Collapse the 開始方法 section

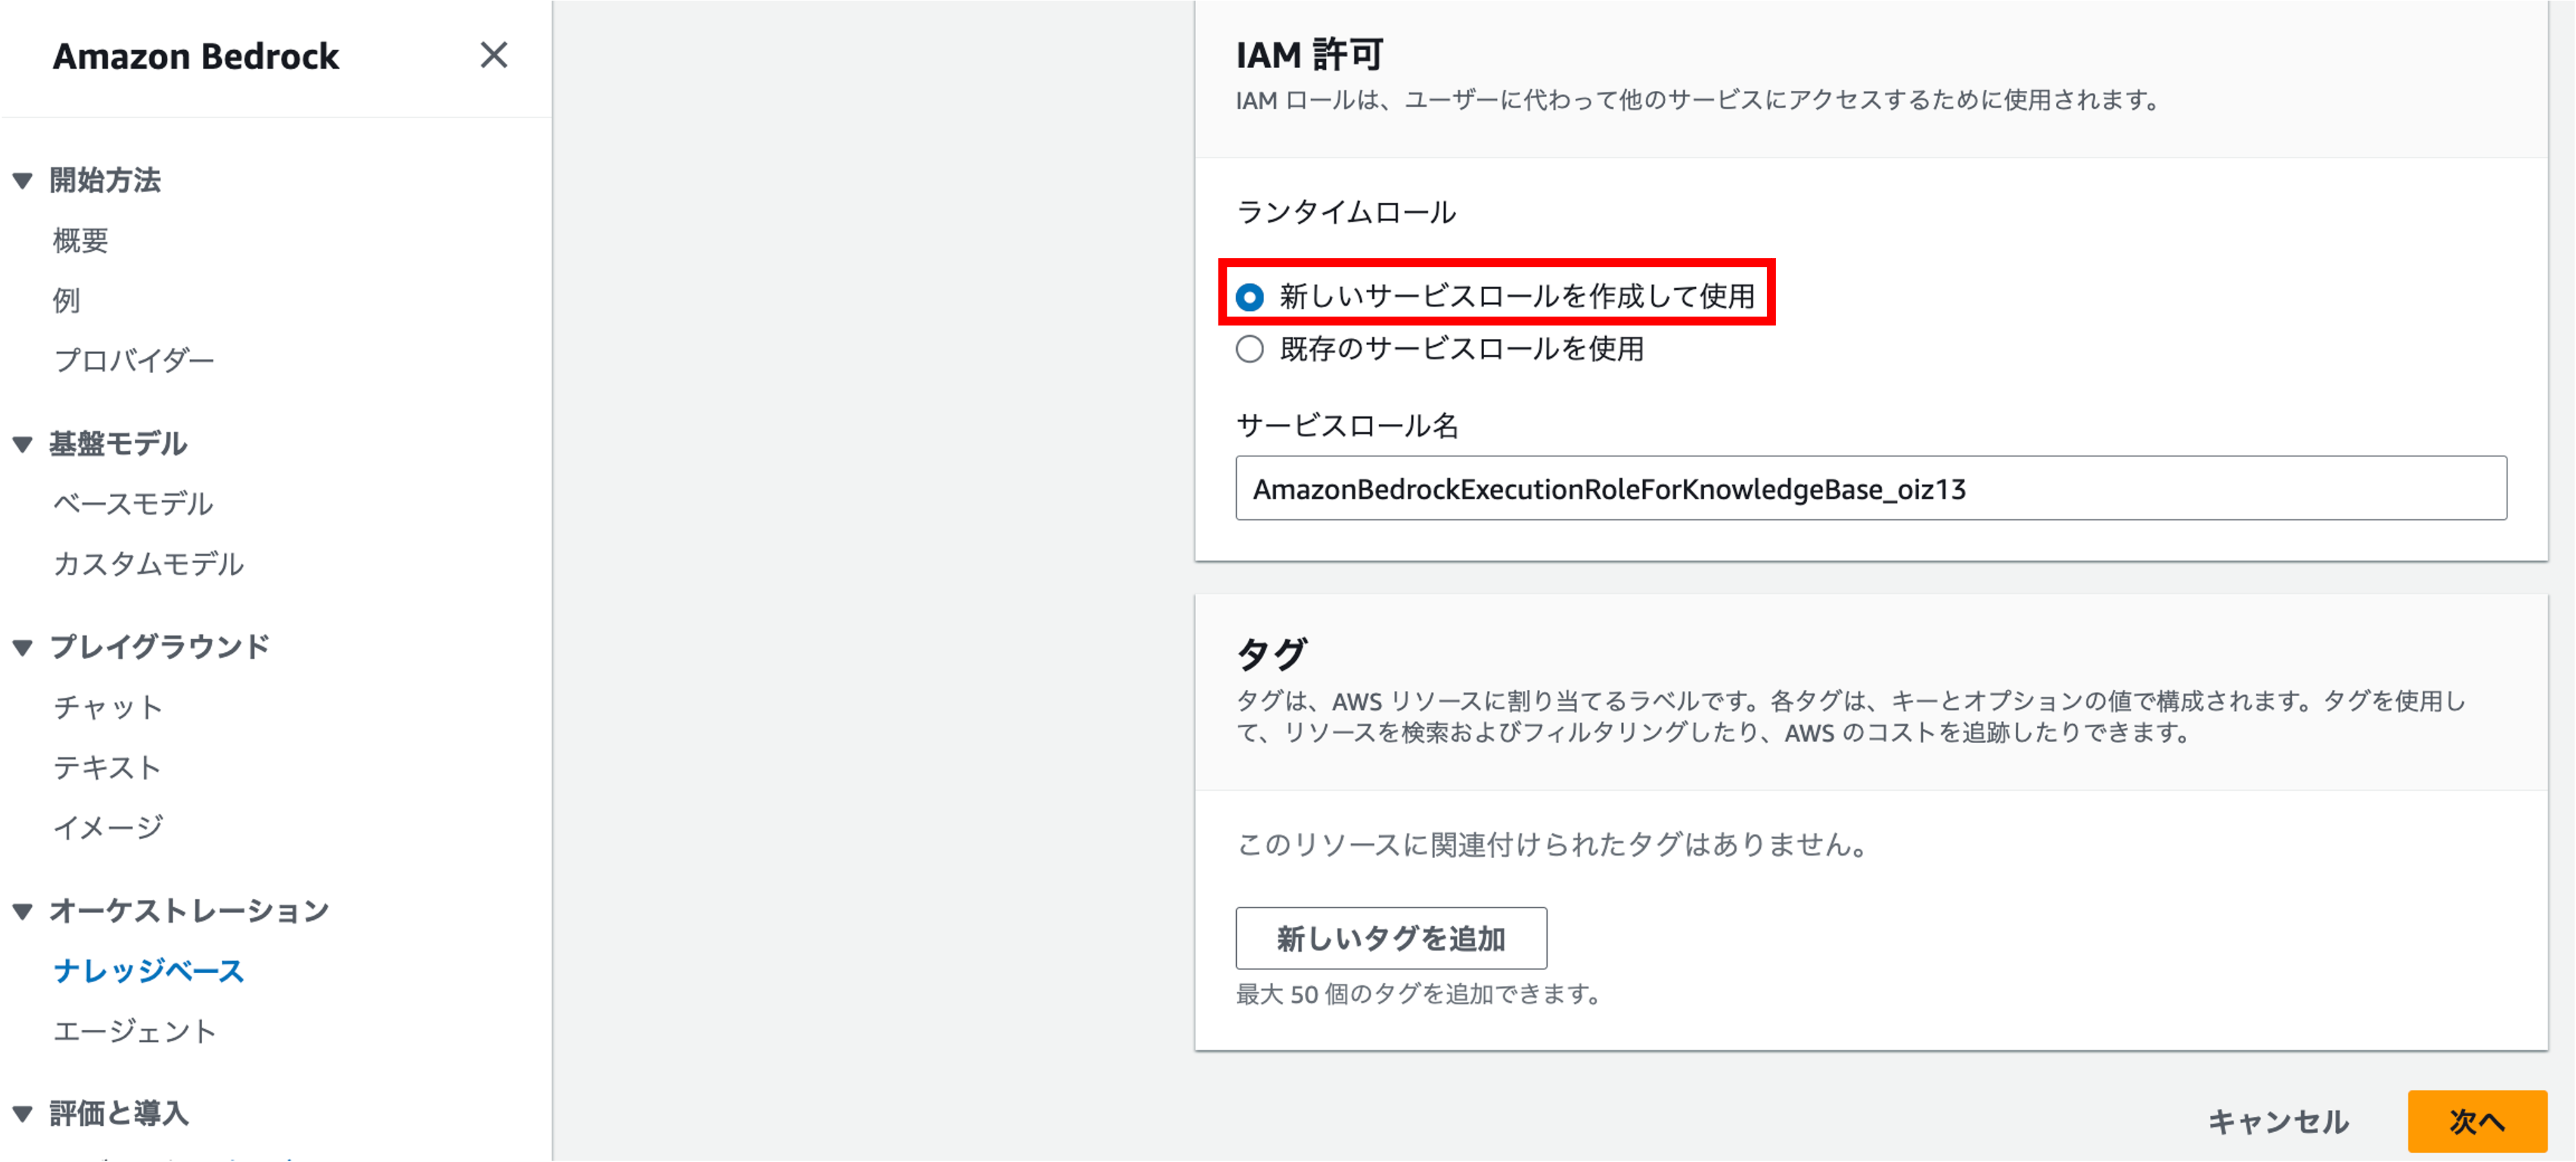point(23,181)
